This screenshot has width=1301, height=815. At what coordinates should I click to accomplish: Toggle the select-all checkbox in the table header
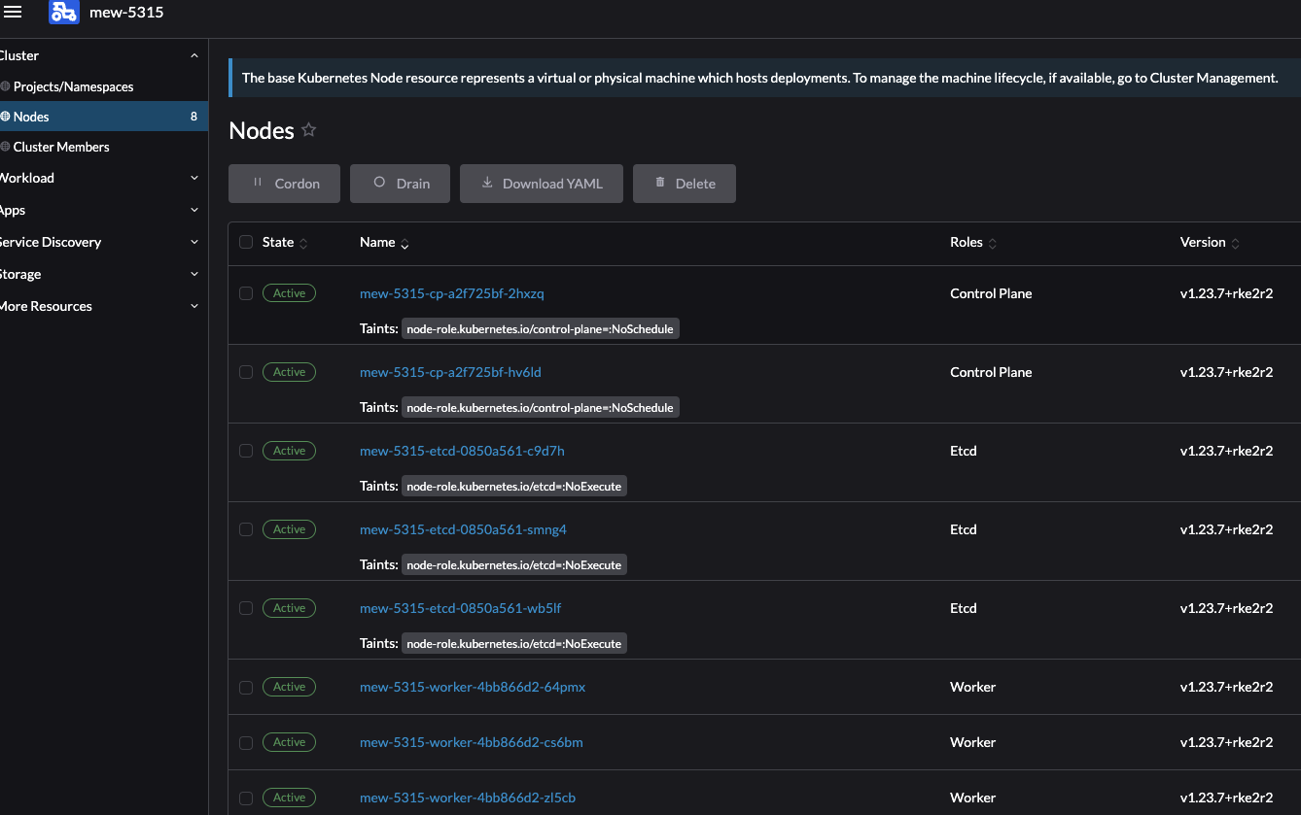click(x=245, y=242)
